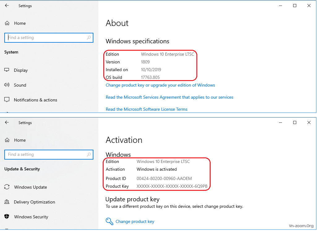Screen dimensions: 317x231
Task: Open Windows Security in sidebar
Action: tap(31, 217)
